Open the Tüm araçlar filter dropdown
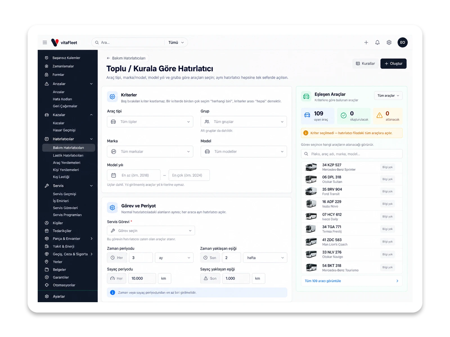The height and width of the screenshot is (337, 450). pyautogui.click(x=388, y=95)
